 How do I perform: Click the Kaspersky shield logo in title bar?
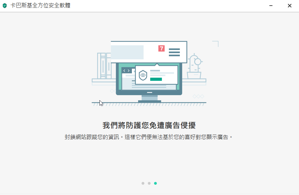pyautogui.click(x=5, y=6)
